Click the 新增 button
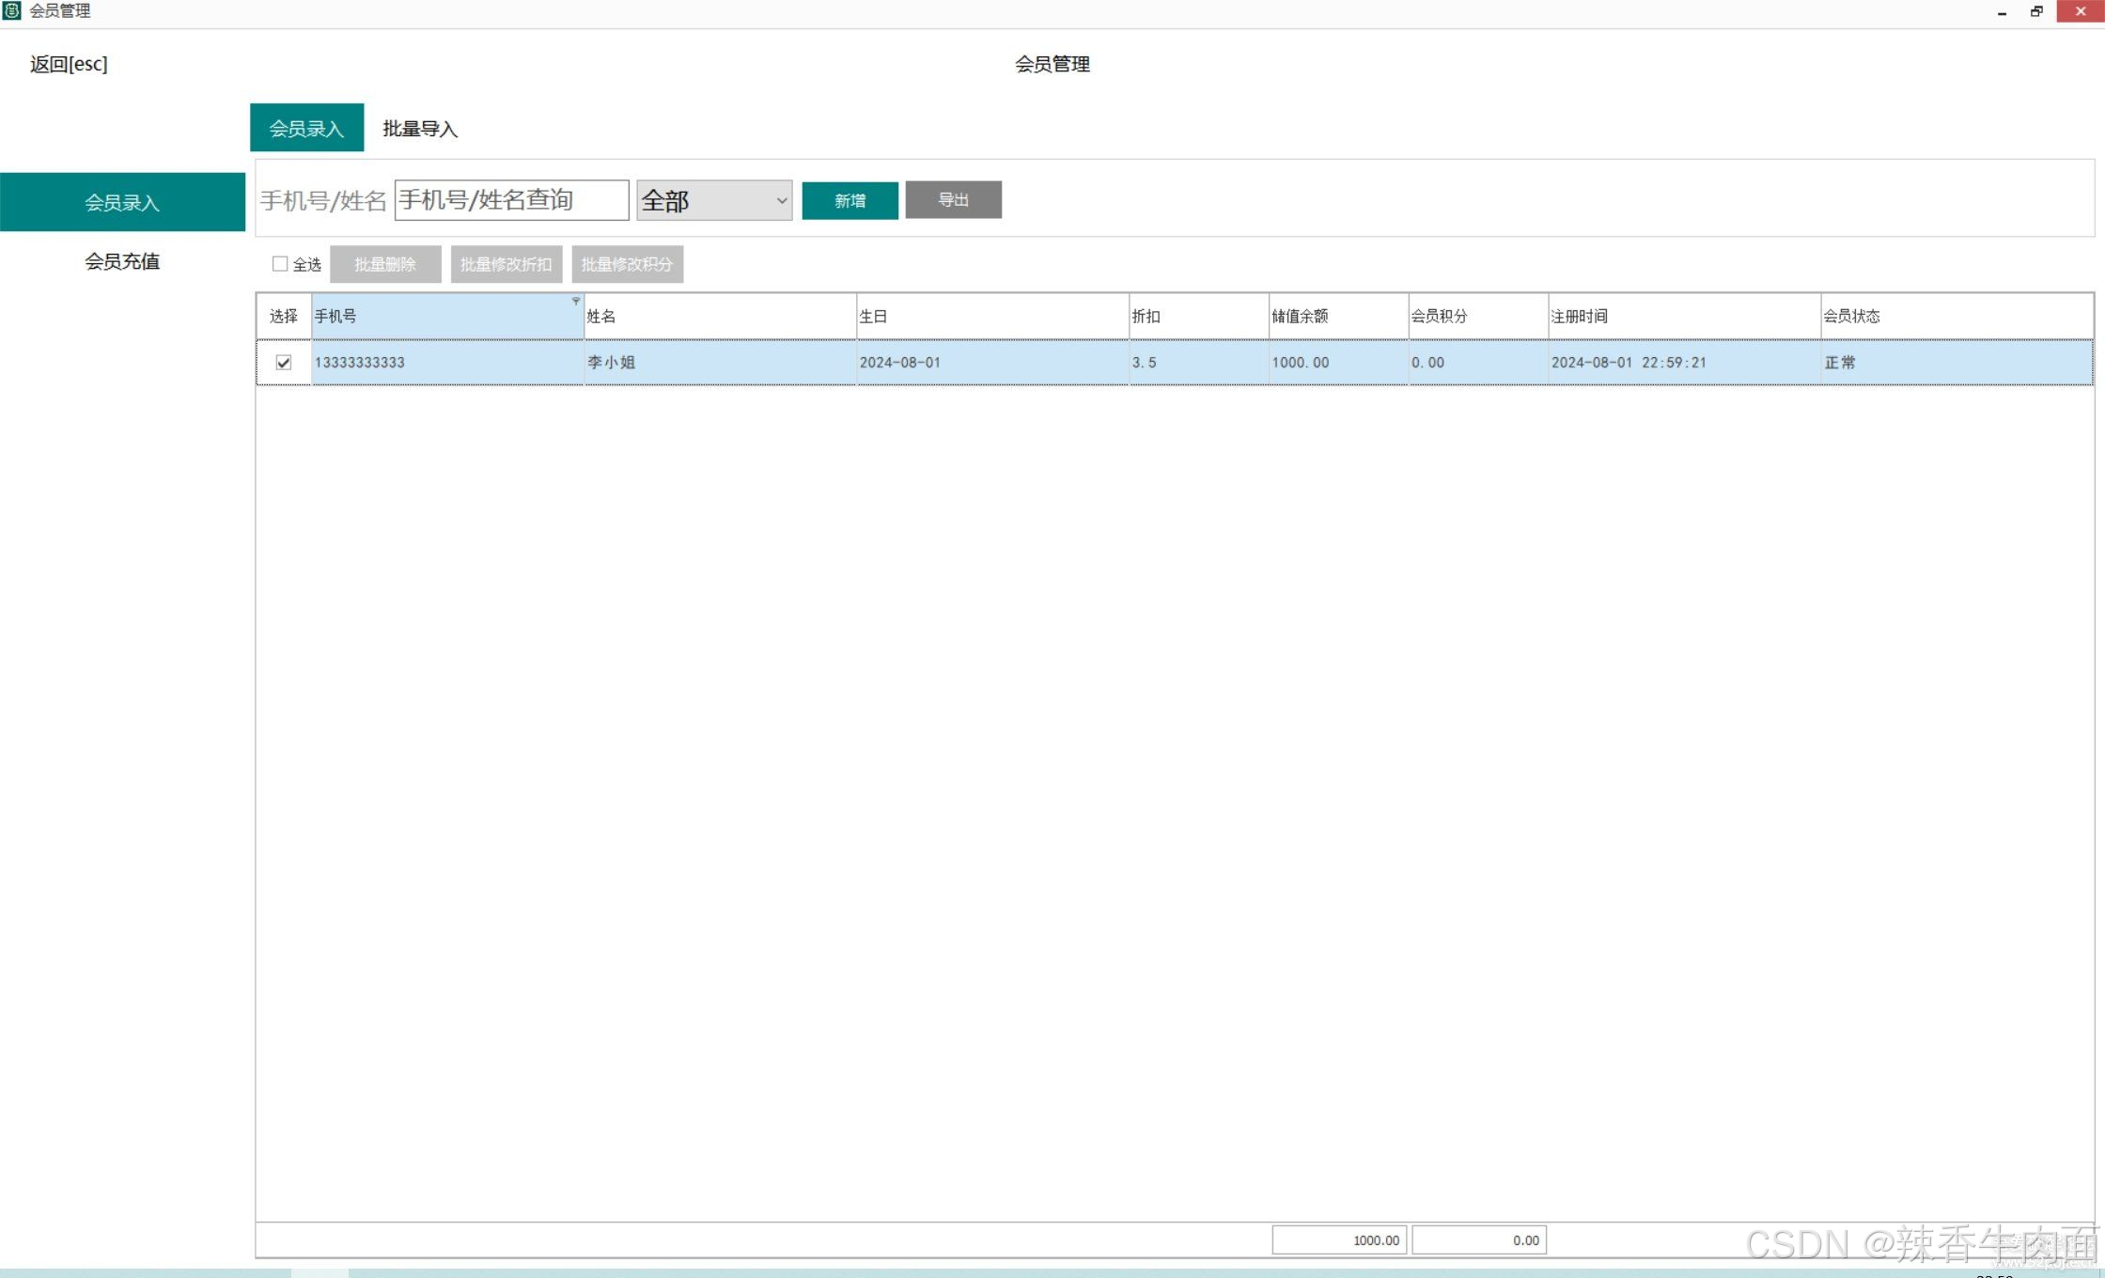 [849, 199]
